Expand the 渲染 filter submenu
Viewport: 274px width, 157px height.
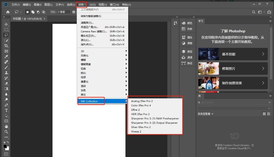[x=103, y=86]
